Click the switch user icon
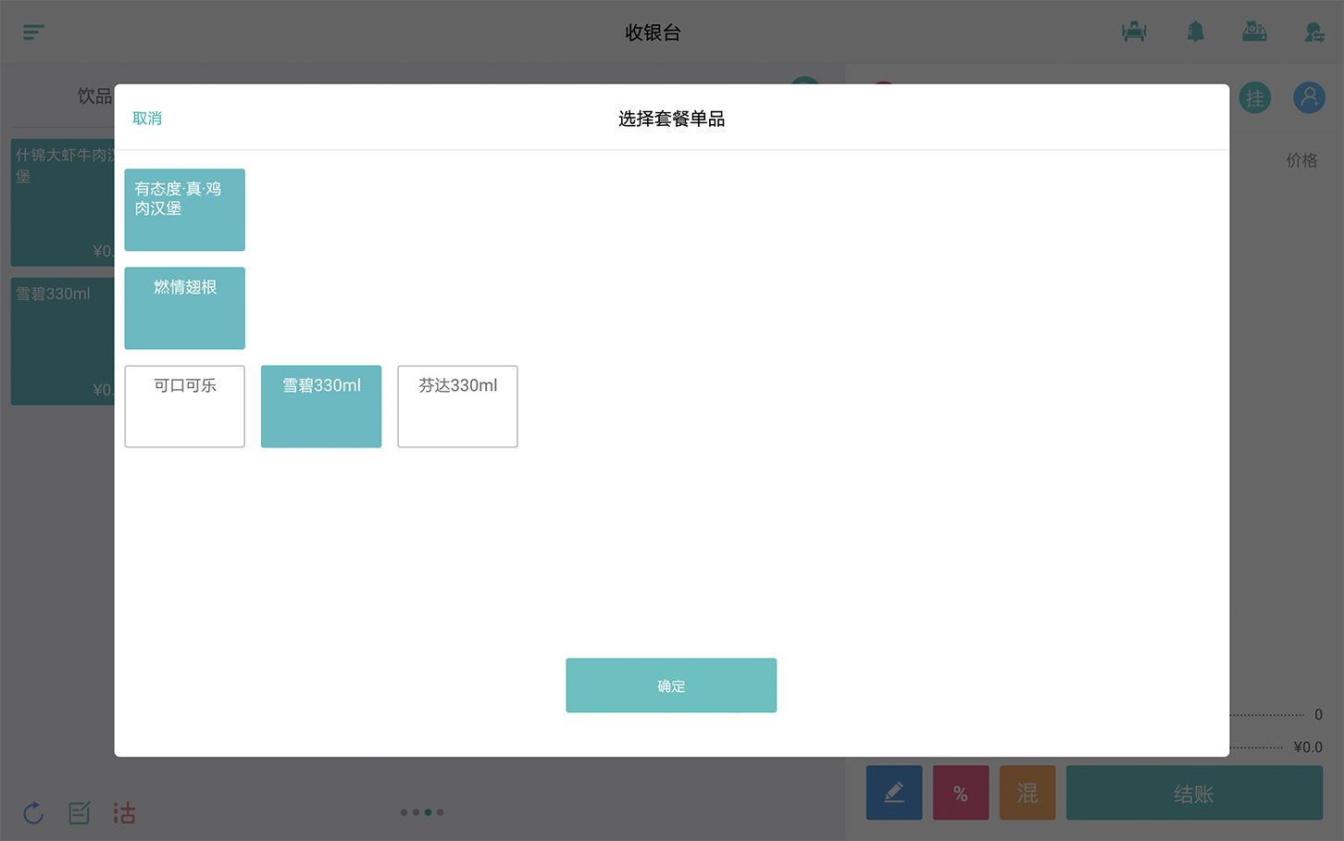The height and width of the screenshot is (841, 1344). point(1314,32)
